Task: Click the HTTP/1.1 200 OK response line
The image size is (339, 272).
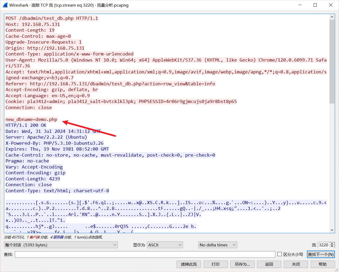Action: pyautogui.click(x=26, y=125)
